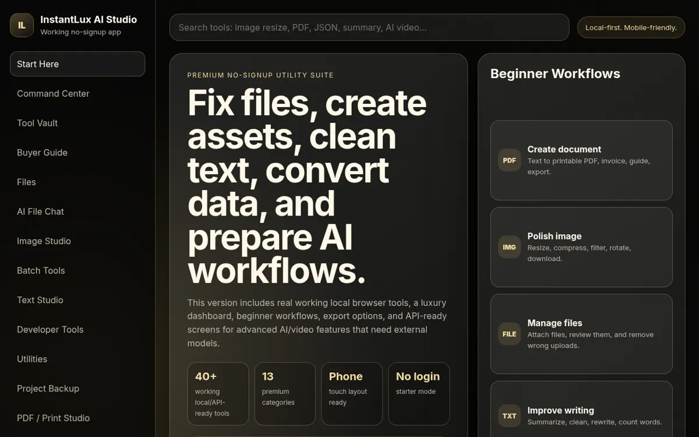This screenshot has height=437, width=699.
Task: Open Batch Tools
Action: [x=77, y=270]
